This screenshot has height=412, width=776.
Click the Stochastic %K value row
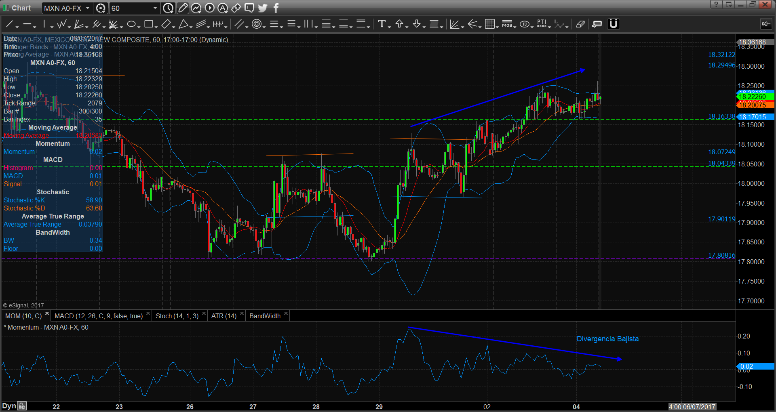click(53, 200)
